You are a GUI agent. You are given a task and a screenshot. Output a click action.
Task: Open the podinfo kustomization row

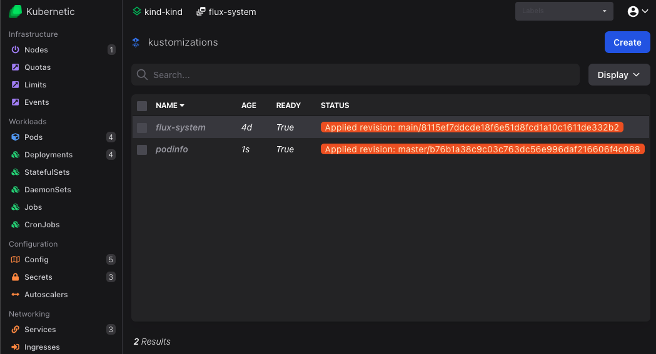point(391,149)
